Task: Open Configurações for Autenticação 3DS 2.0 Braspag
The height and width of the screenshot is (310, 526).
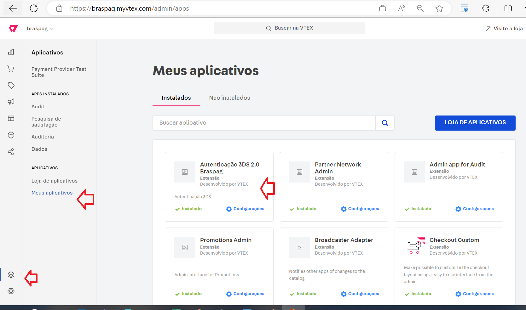Action: [x=245, y=209]
